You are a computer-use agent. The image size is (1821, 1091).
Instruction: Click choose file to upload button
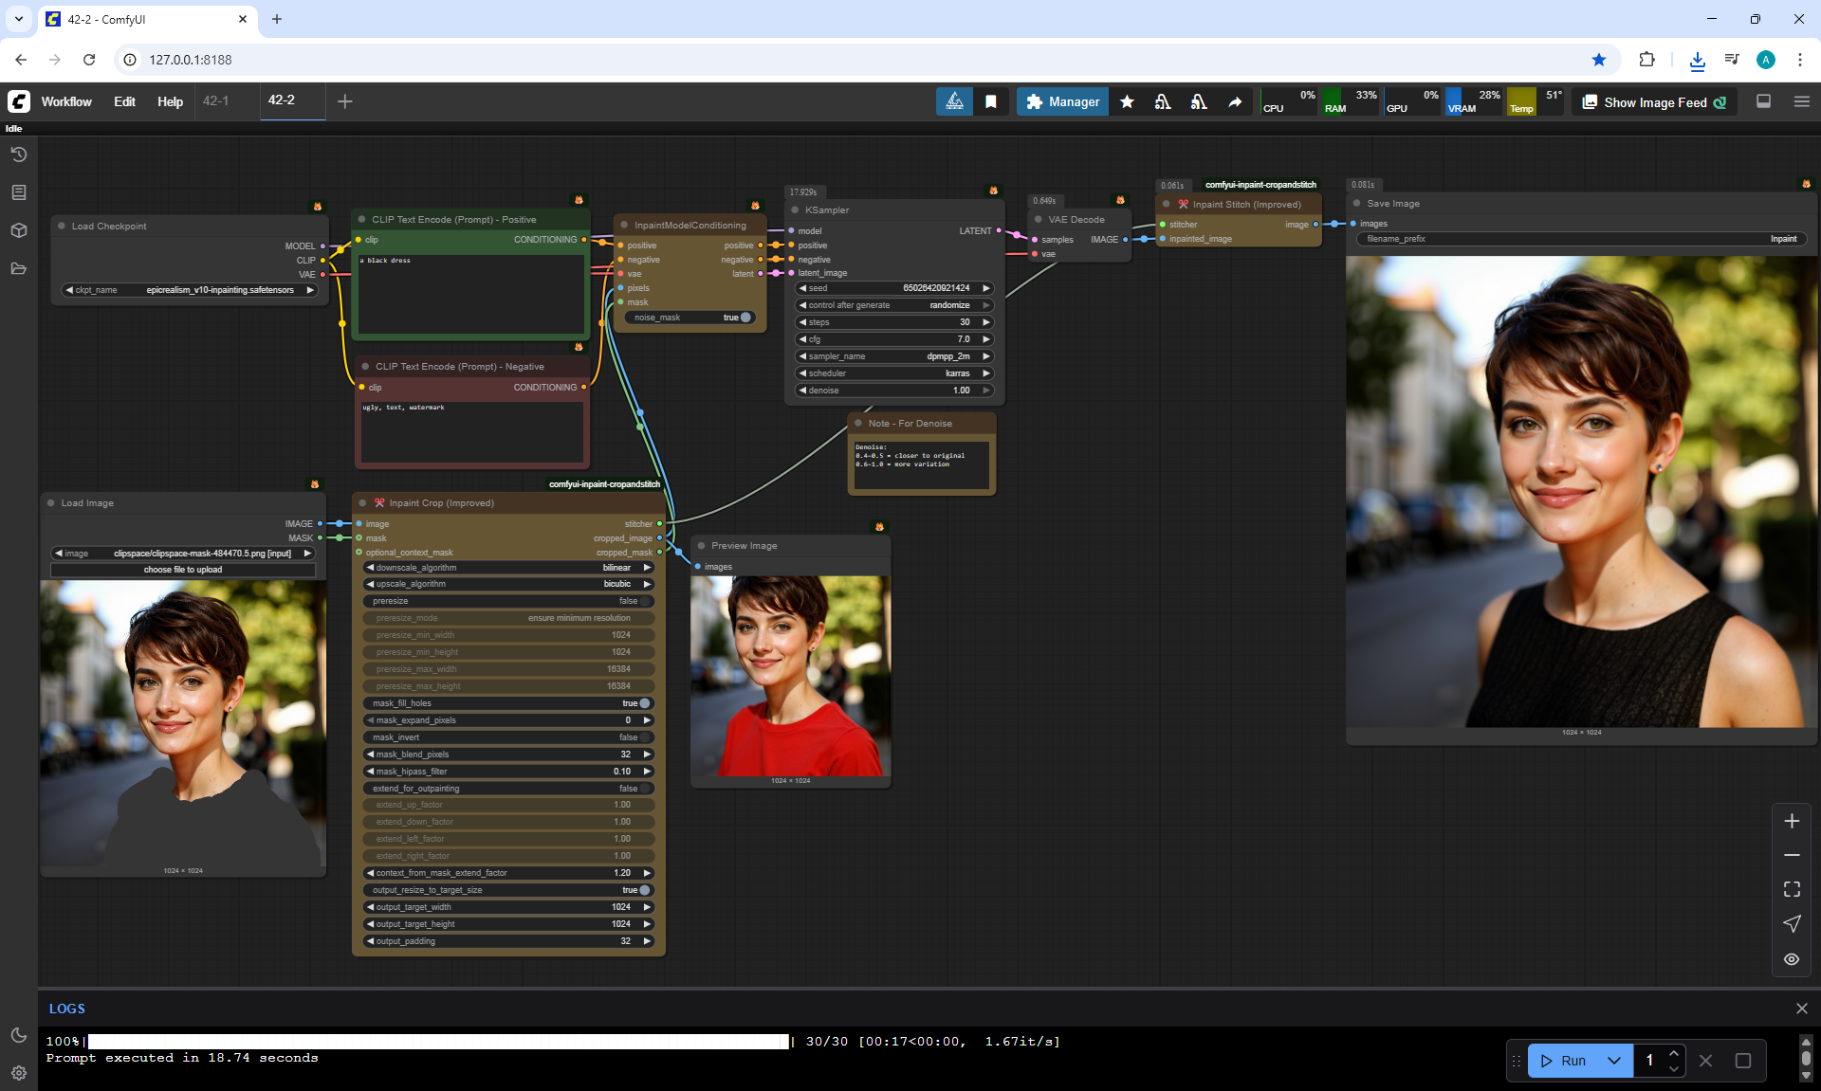[183, 570]
